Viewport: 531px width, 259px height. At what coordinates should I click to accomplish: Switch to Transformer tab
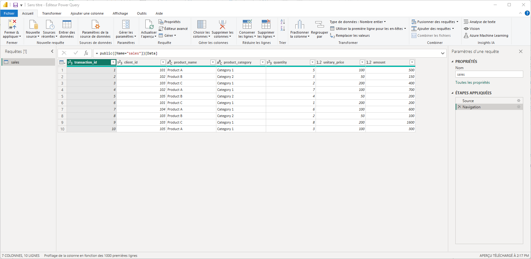52,13
